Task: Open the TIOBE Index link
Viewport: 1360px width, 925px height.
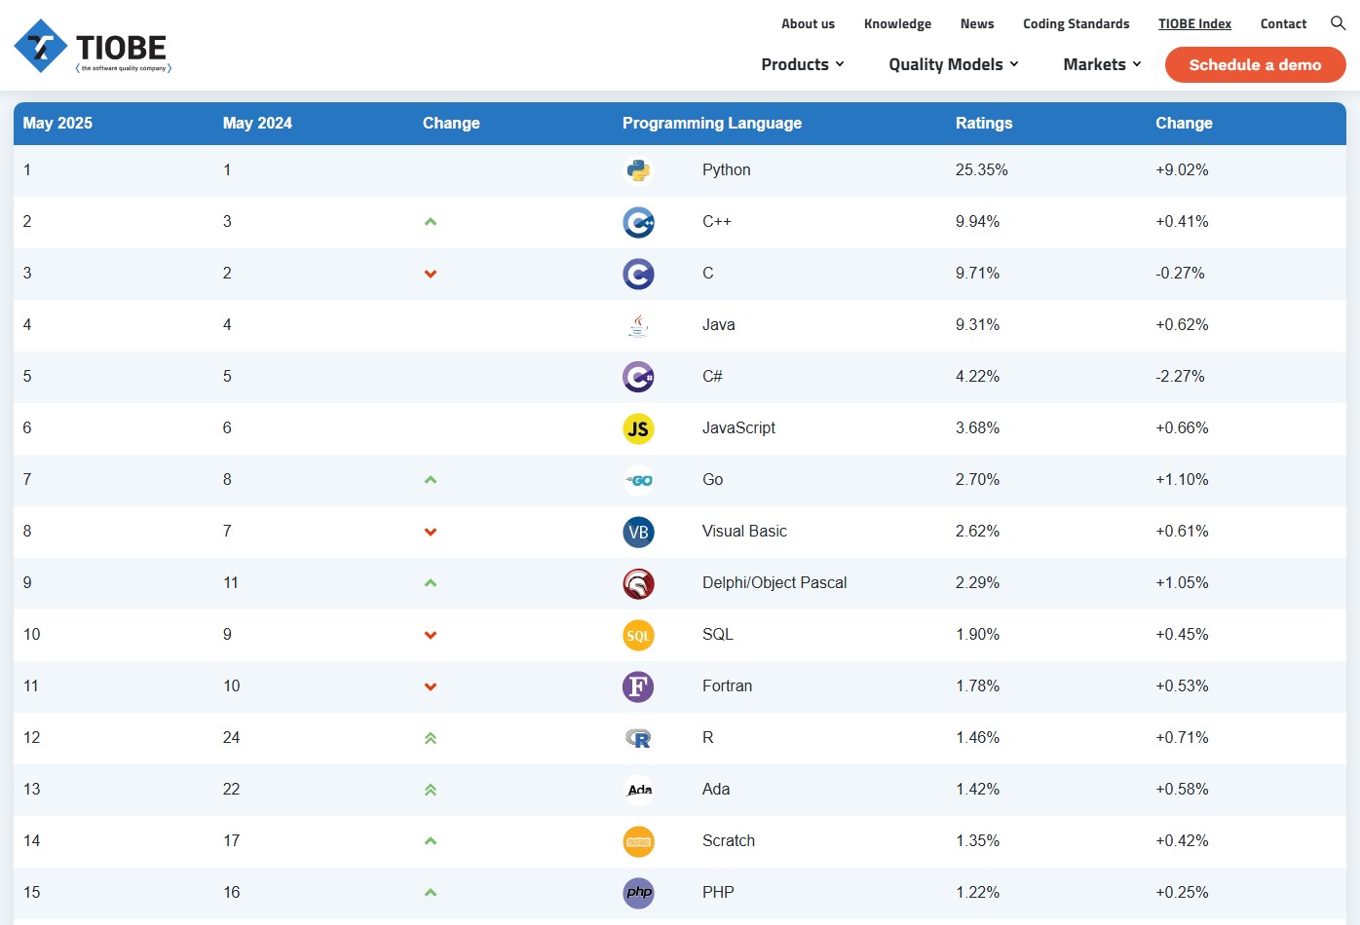Action: coord(1194,23)
